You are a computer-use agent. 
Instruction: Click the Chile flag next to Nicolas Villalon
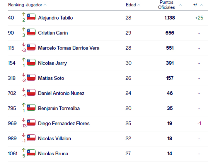click(x=31, y=138)
